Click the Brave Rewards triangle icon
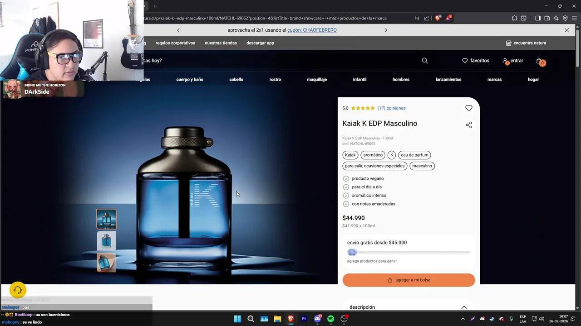This screenshot has width=581, height=326. [x=448, y=18]
